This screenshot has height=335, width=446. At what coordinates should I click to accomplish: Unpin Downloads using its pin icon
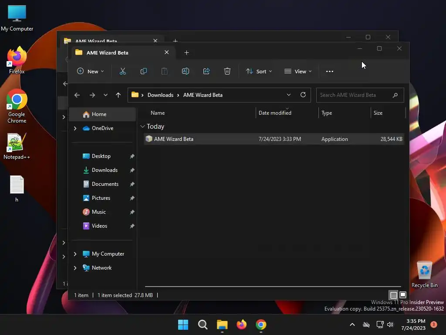(132, 170)
